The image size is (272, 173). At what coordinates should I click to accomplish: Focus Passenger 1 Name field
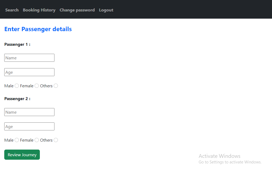(29, 58)
